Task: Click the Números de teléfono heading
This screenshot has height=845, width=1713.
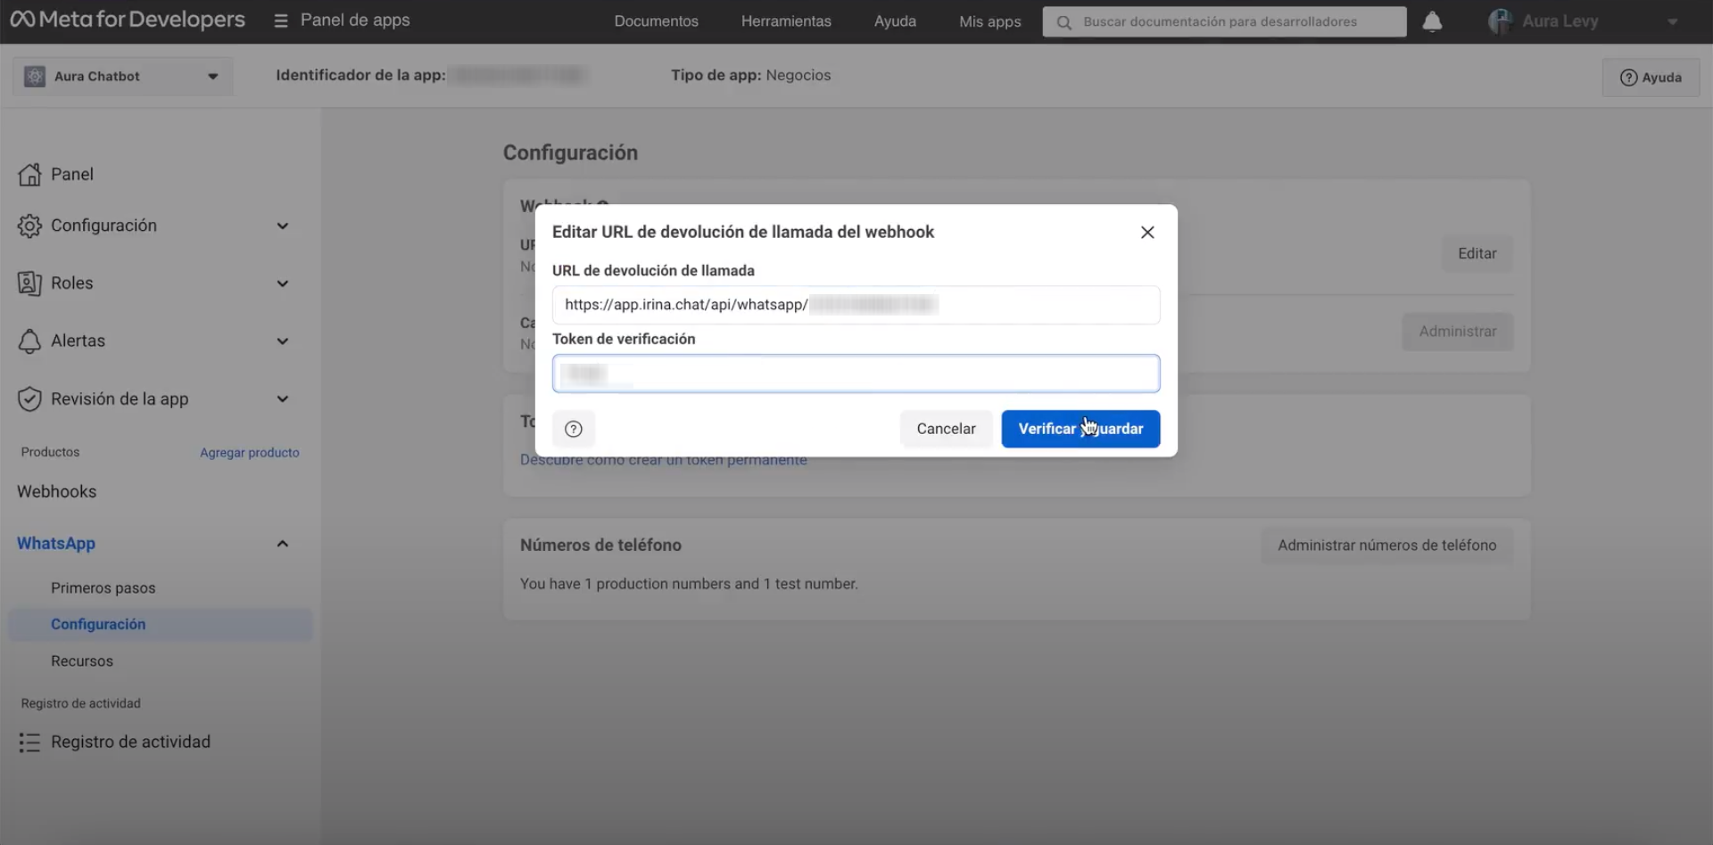Action: [x=600, y=546]
